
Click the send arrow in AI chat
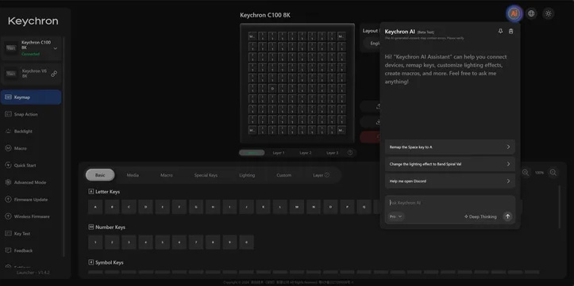coord(507,216)
